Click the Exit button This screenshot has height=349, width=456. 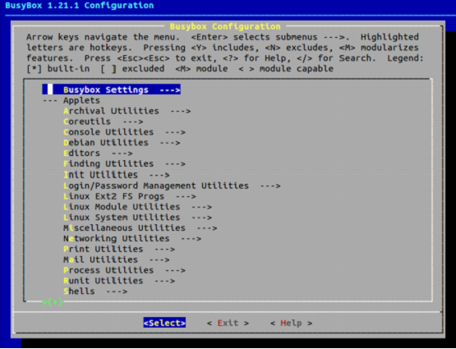click(228, 323)
